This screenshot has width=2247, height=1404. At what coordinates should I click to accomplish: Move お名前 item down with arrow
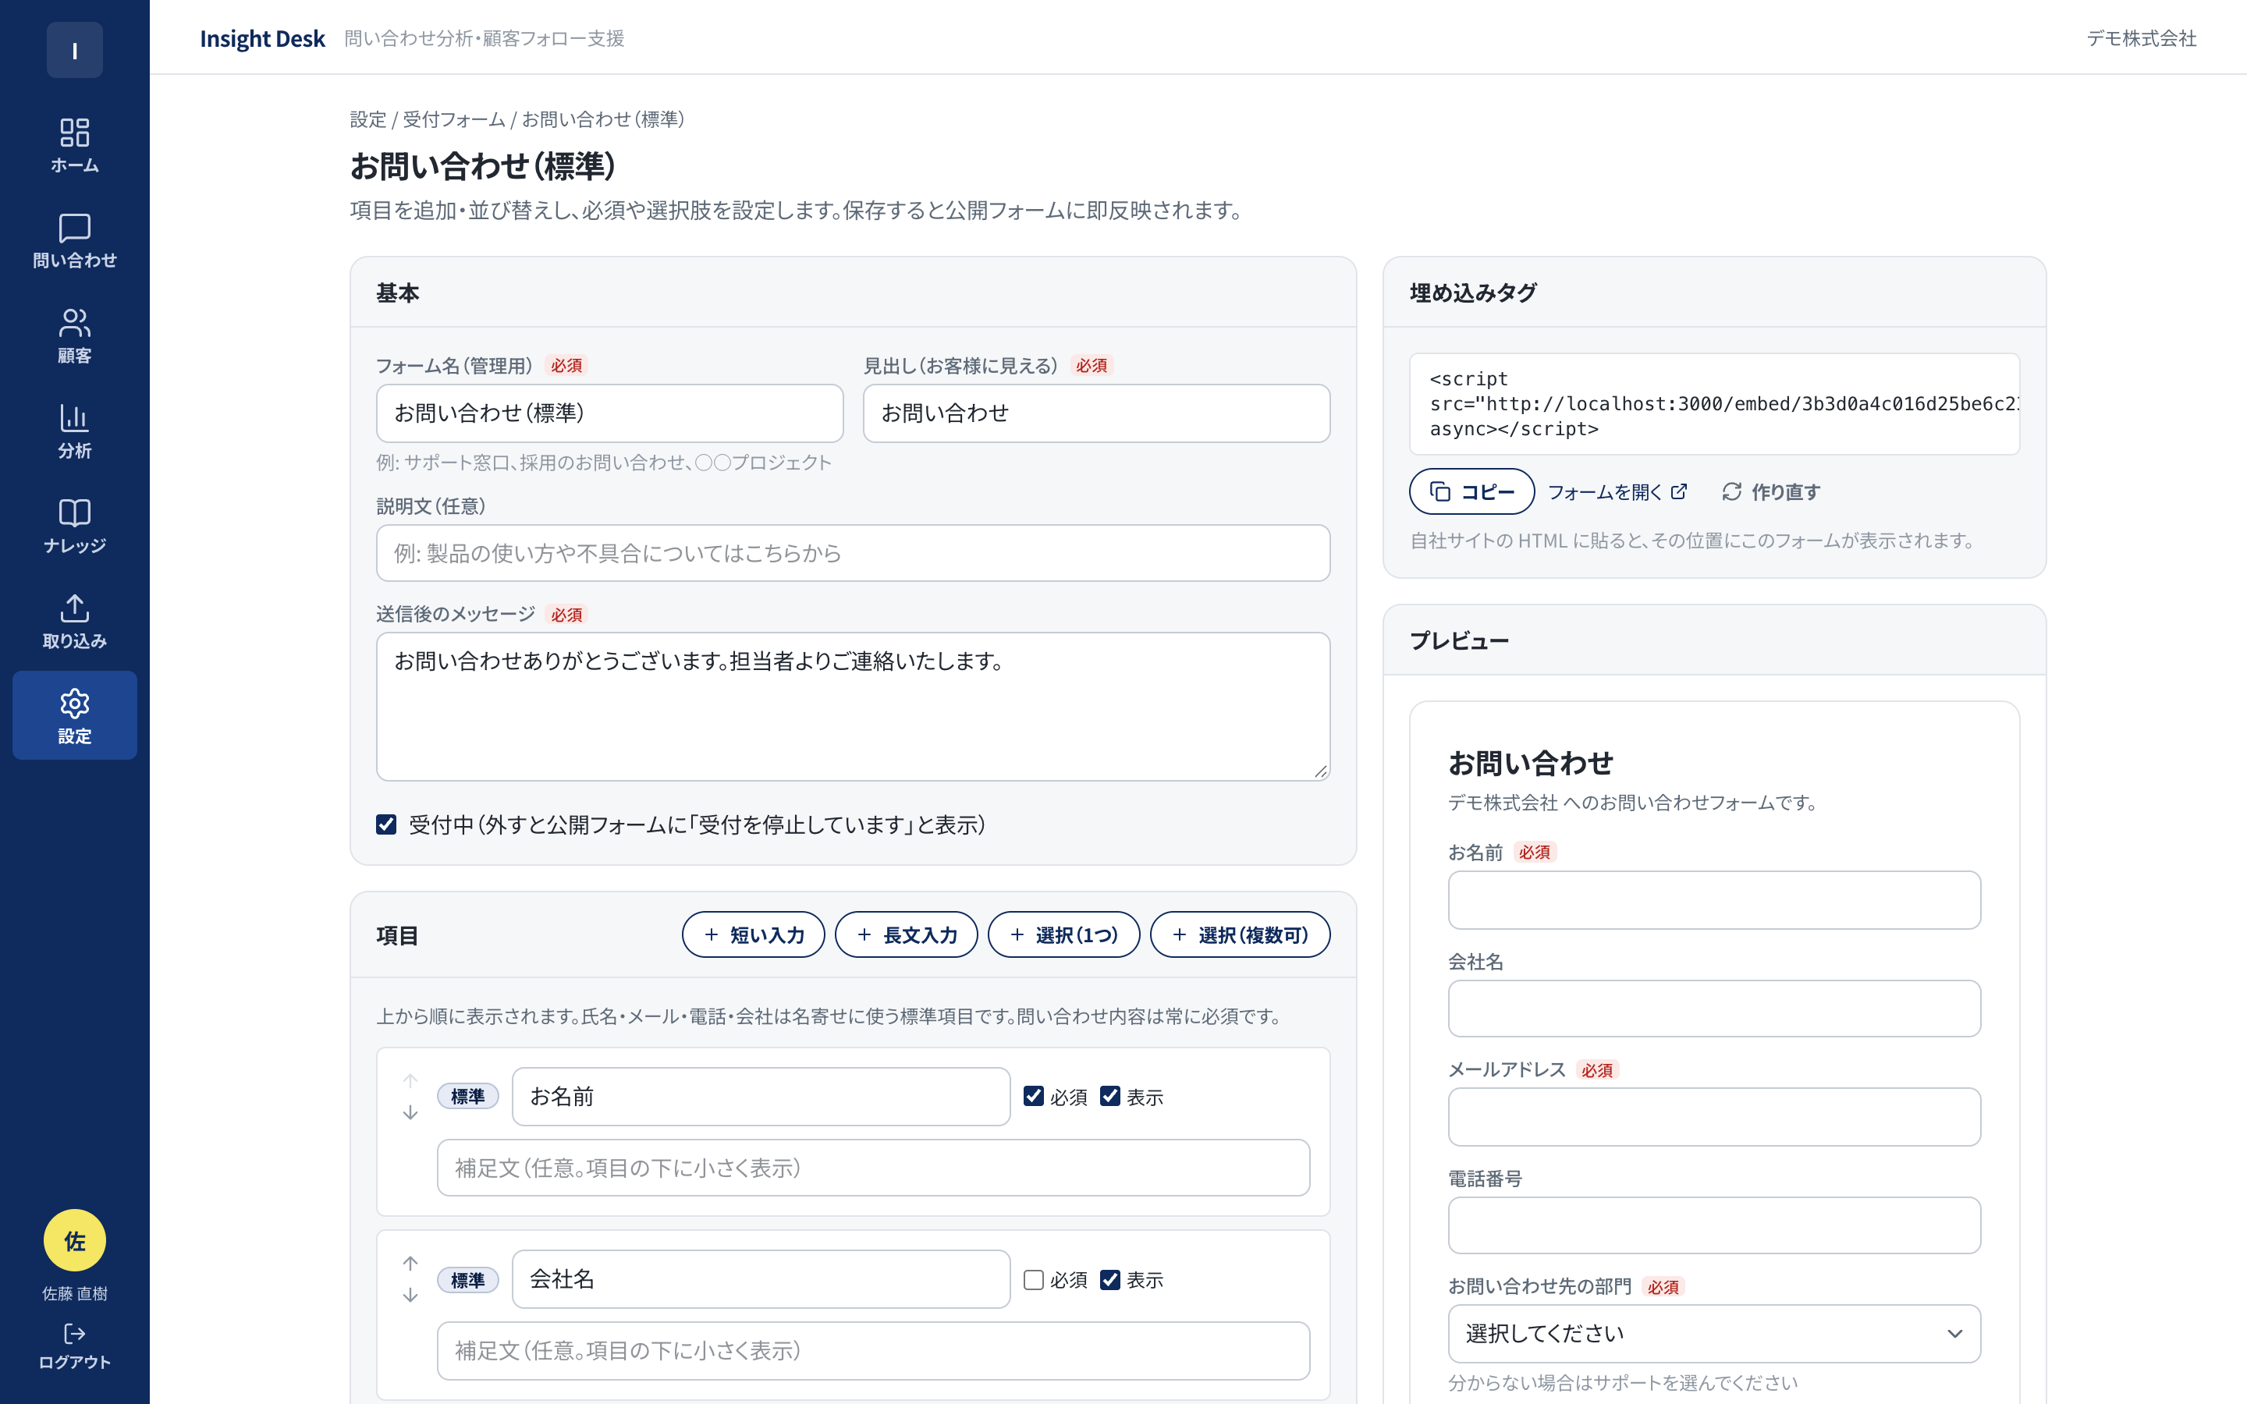pyautogui.click(x=410, y=1112)
